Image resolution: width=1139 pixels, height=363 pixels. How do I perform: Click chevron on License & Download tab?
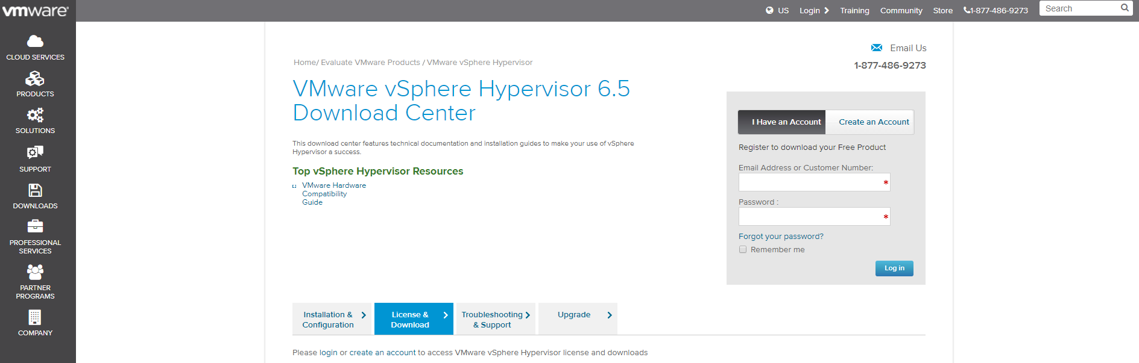[446, 315]
